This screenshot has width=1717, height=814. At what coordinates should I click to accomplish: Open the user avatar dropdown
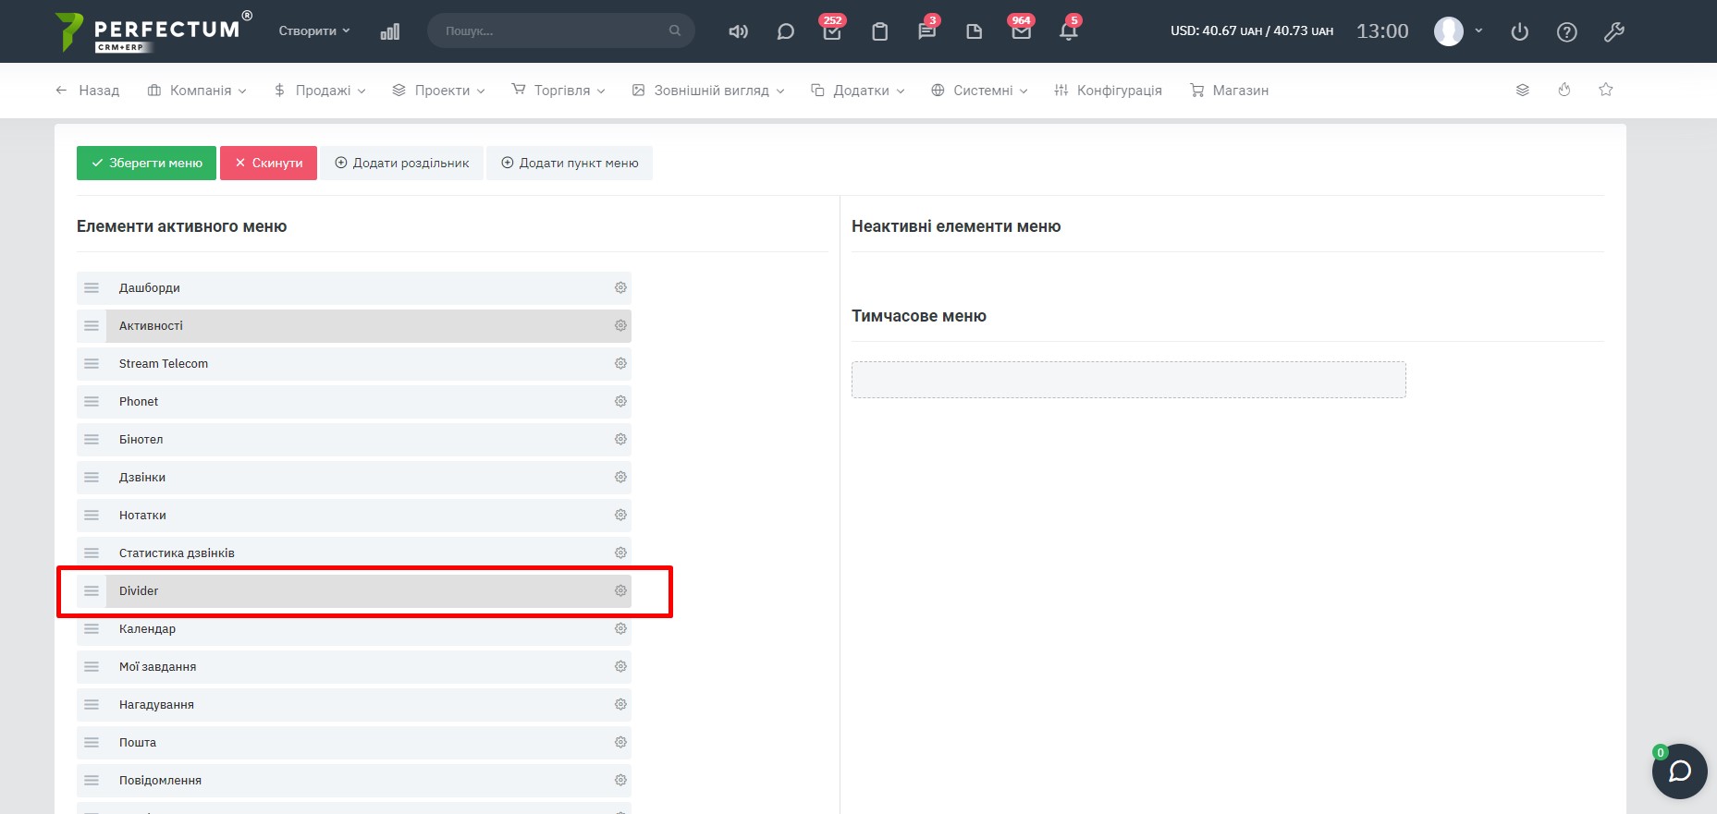click(x=1458, y=31)
